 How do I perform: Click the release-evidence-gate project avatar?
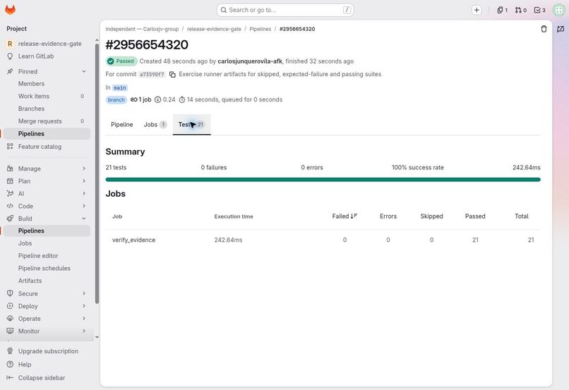pyautogui.click(x=10, y=44)
